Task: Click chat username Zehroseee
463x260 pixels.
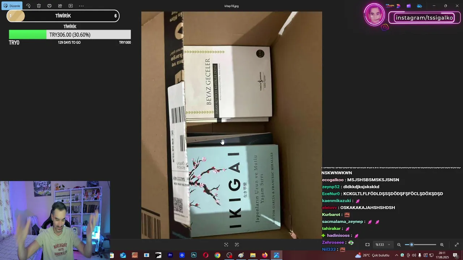Action: point(333,242)
